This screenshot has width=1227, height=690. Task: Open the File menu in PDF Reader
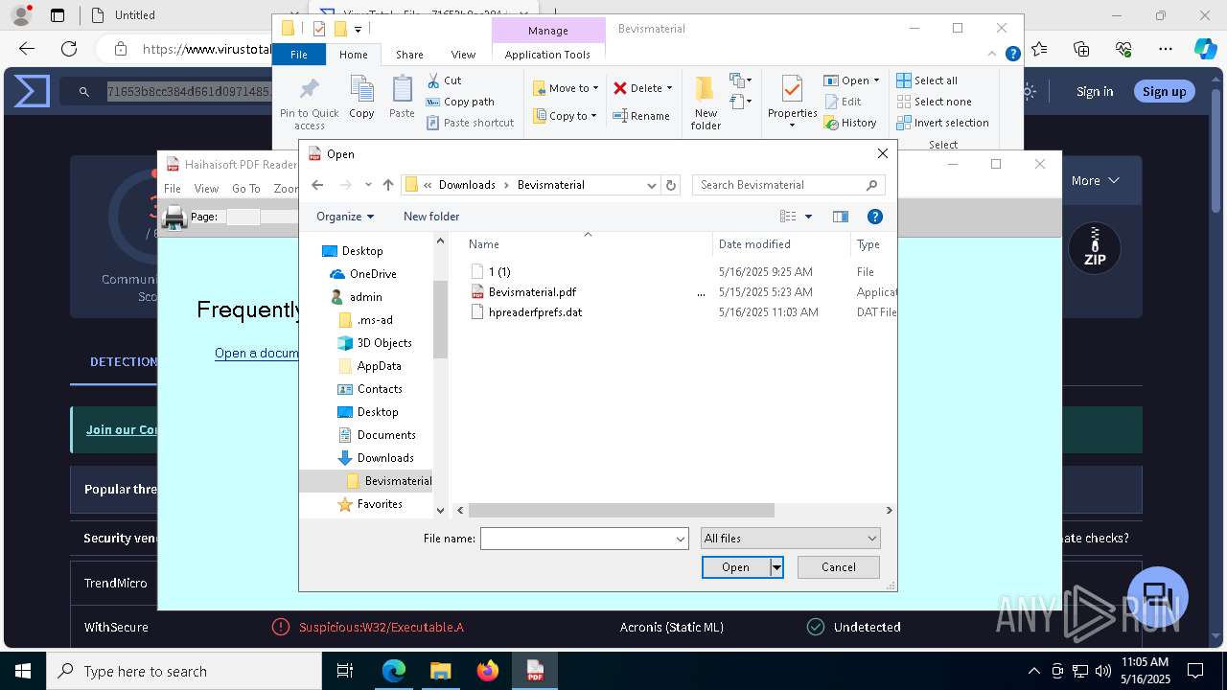[x=173, y=189]
